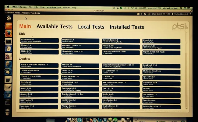Select the Dbench 4.0 test
The image size is (198, 122).
(x=161, y=41)
